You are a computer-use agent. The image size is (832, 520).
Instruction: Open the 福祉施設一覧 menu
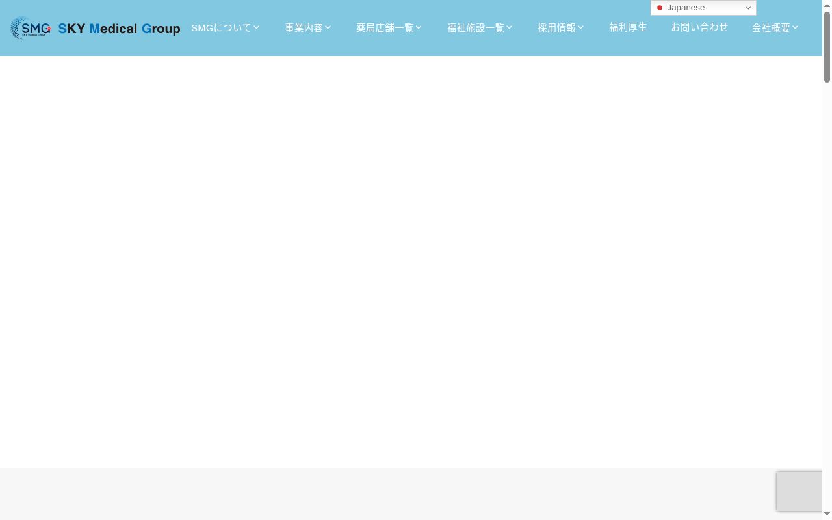tap(480, 28)
